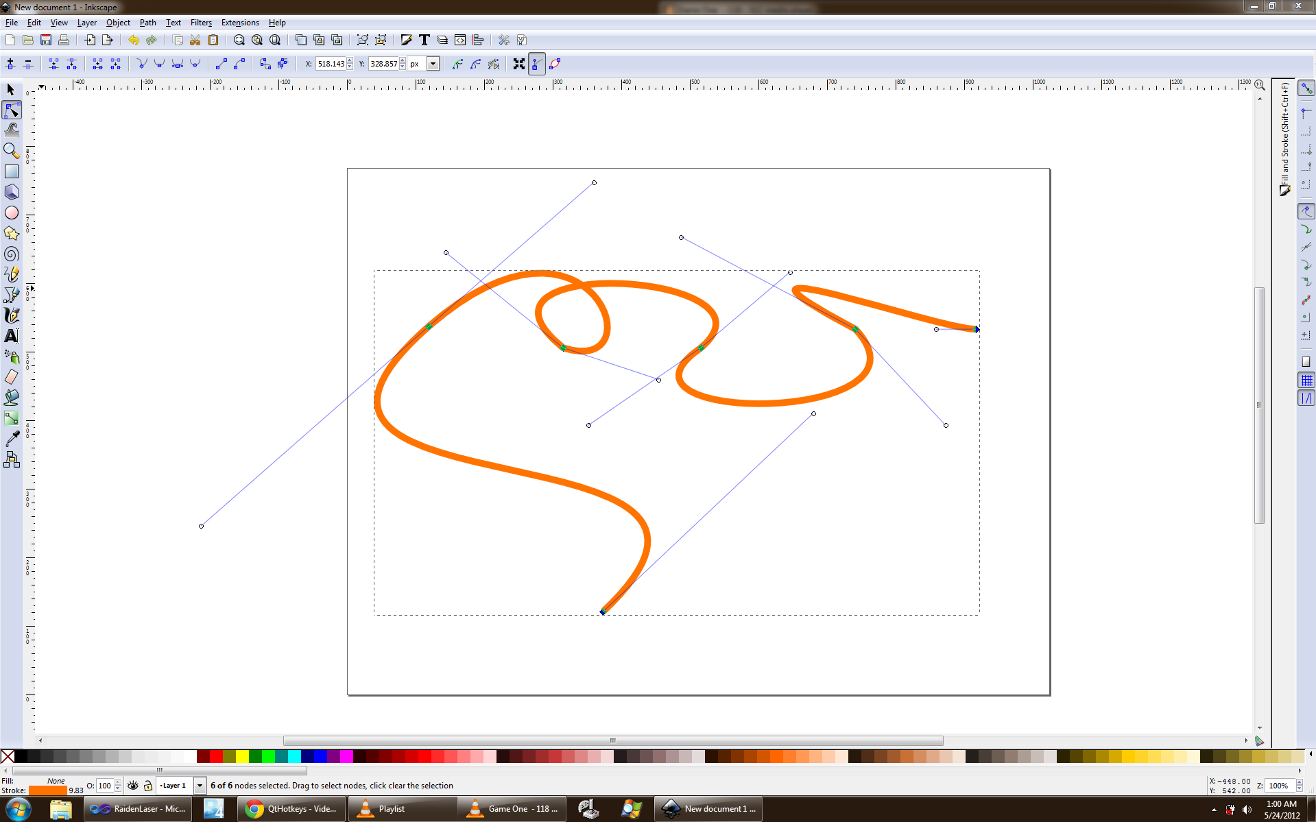Toggle show Bezier handles button
Viewport: 1316px width, 822px height.
(x=537, y=64)
